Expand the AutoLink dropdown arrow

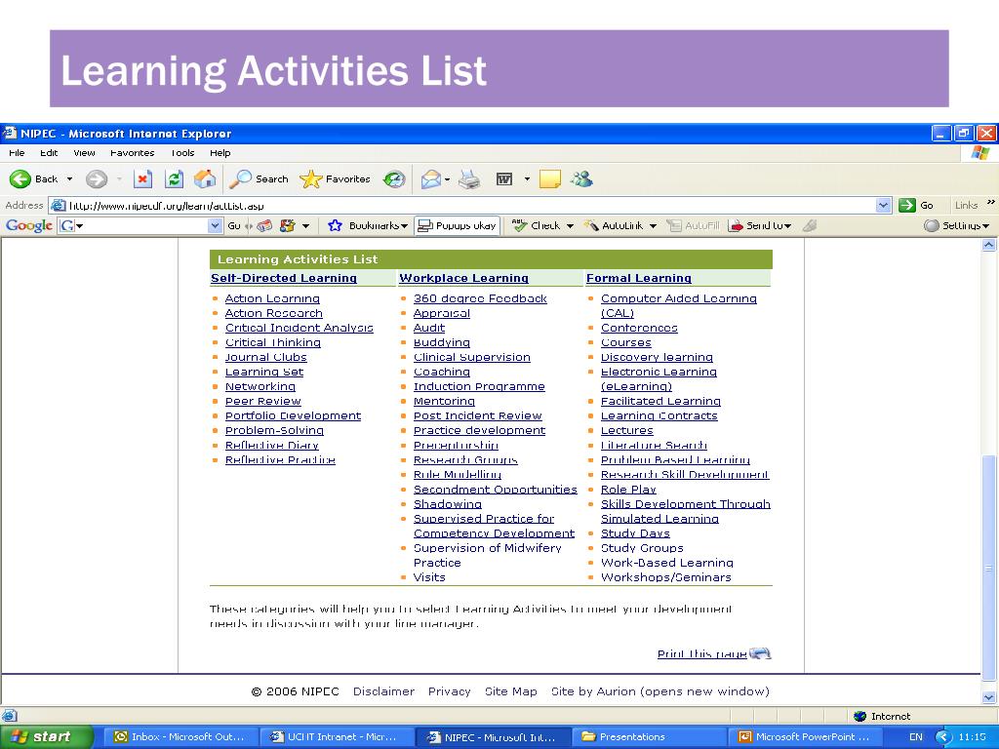pos(653,226)
